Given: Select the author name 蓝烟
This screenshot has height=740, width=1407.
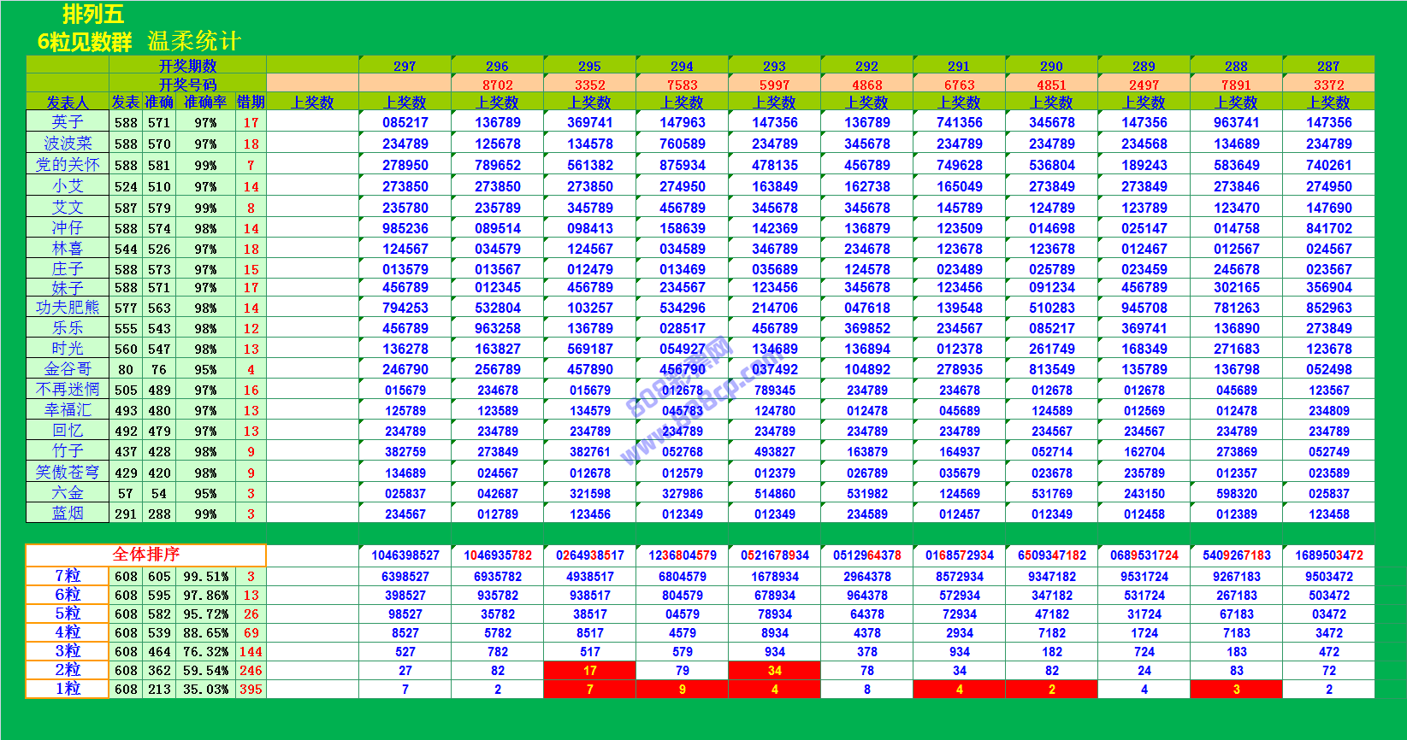Looking at the screenshot, I should pos(68,514).
